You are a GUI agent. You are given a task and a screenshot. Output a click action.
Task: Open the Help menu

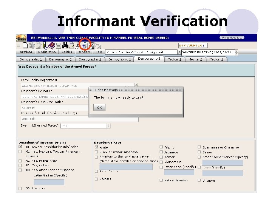(x=99, y=52)
